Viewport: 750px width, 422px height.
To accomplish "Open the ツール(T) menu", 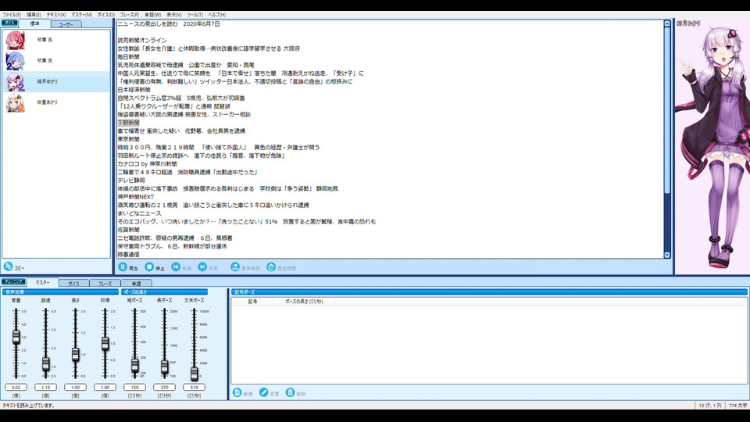I will (195, 15).
